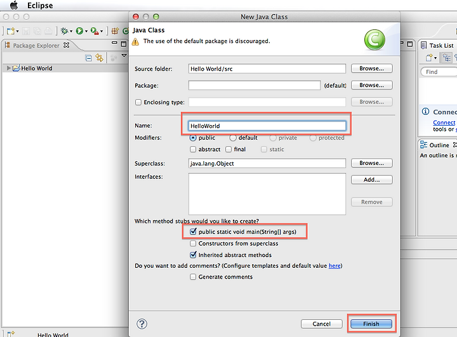Screen dimensions: 457x337
Task: Click the green Run icon
Action: 79,31
